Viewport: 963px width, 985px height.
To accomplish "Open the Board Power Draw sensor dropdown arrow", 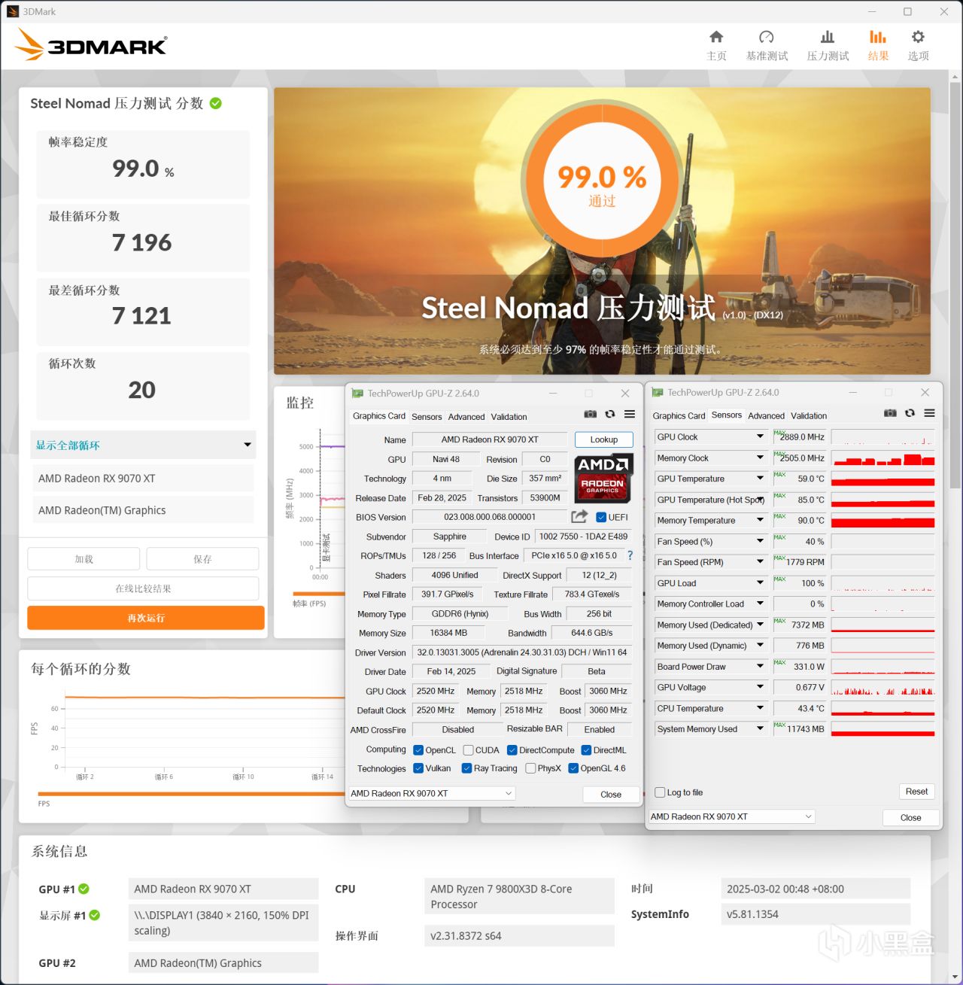I will (760, 666).
